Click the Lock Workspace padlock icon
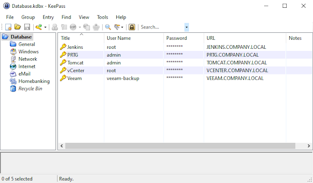Viewport: 313px width, 183px height. [132, 27]
